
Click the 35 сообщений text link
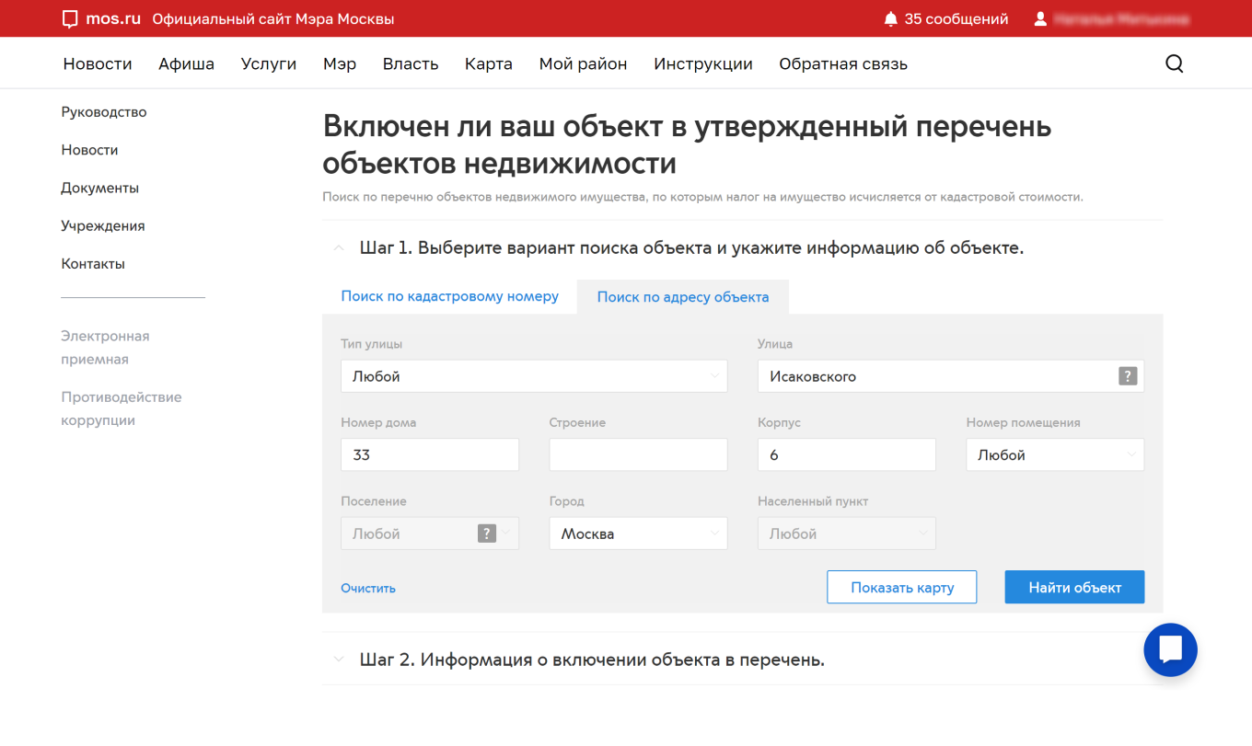point(956,18)
